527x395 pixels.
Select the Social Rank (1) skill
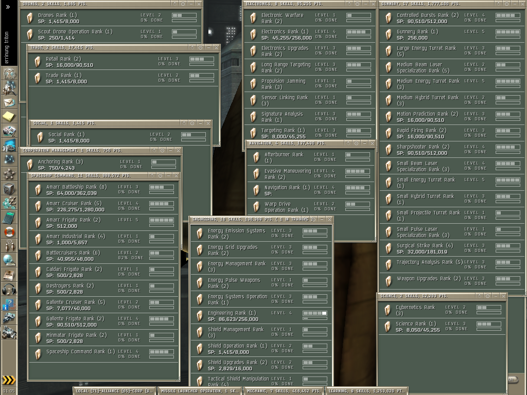click(120, 137)
